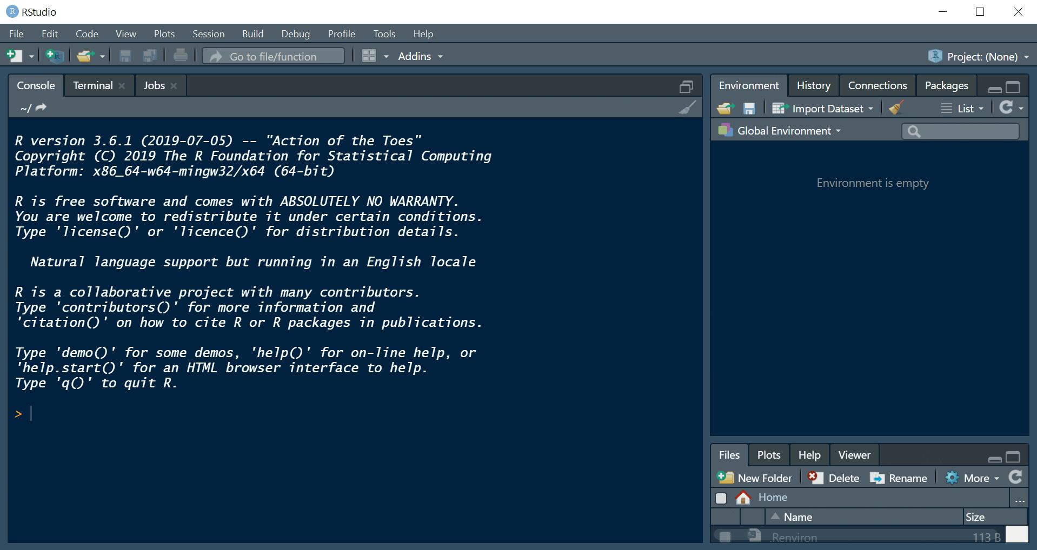Image resolution: width=1037 pixels, height=550 pixels.
Task: Save workspace using the floppy disk icon
Action: (749, 109)
